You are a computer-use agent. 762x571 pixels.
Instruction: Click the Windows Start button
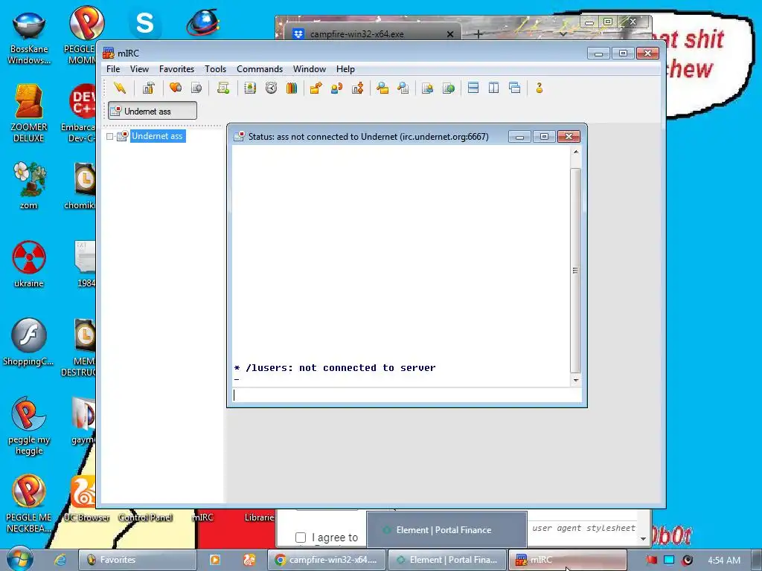click(x=19, y=559)
